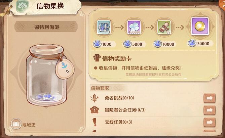This screenshot has width=225, height=138.
Task: Click the 信物获取 section header
Action: tap(100, 88)
